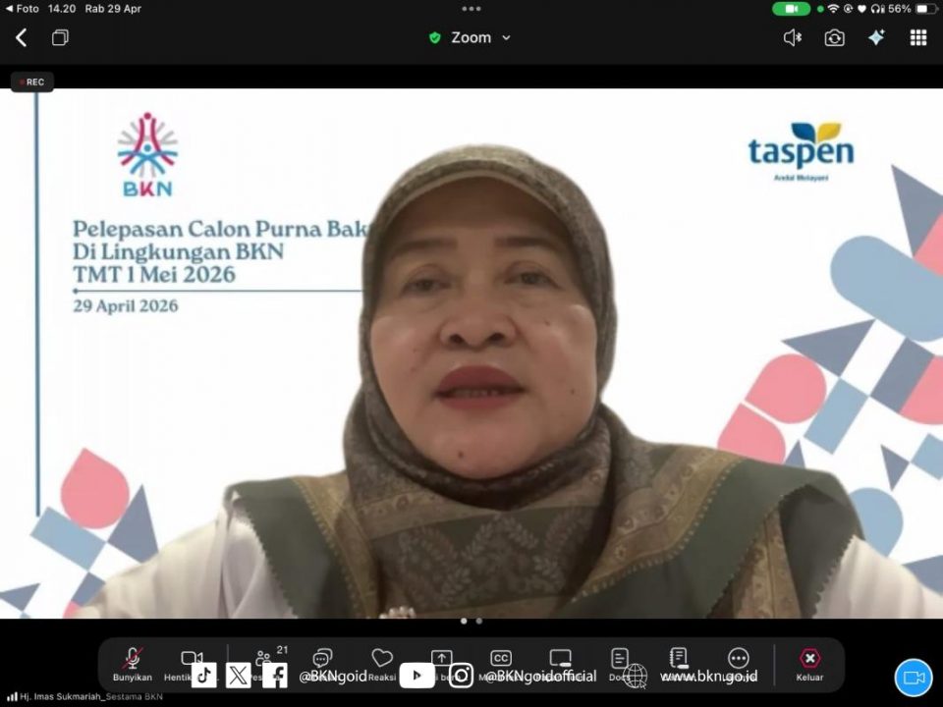943x707 pixels.
Task: Switch audio output via speaker Bluetooth icon
Action: pyautogui.click(x=792, y=37)
